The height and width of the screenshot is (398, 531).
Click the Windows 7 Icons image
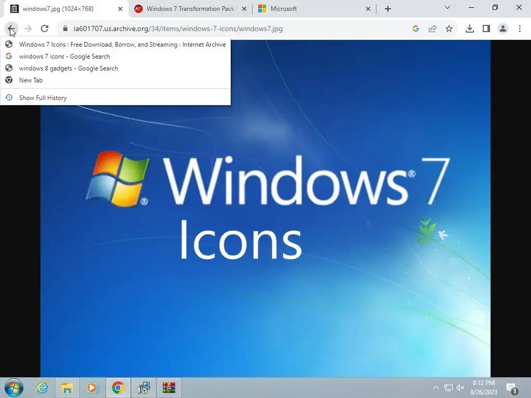(x=265, y=208)
